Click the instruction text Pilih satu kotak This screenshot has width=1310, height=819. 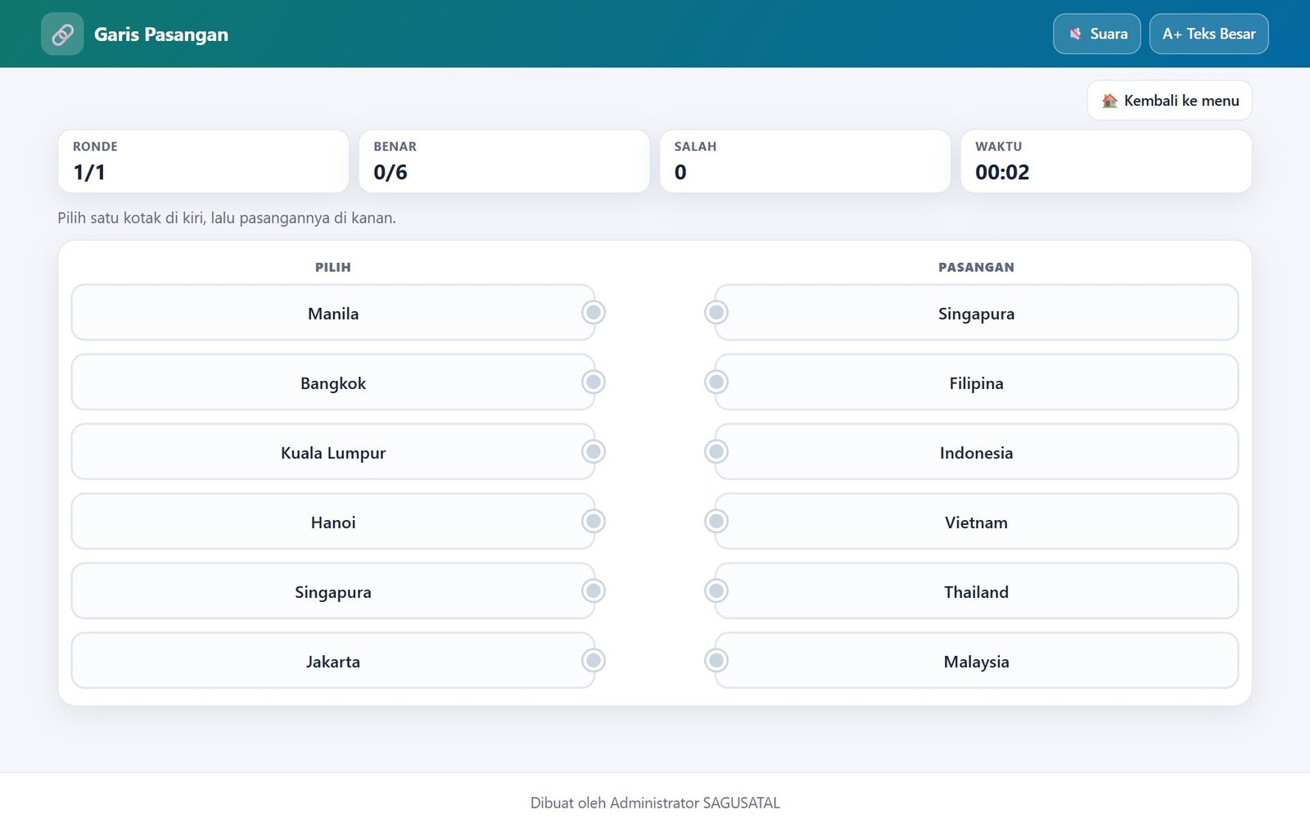227,218
